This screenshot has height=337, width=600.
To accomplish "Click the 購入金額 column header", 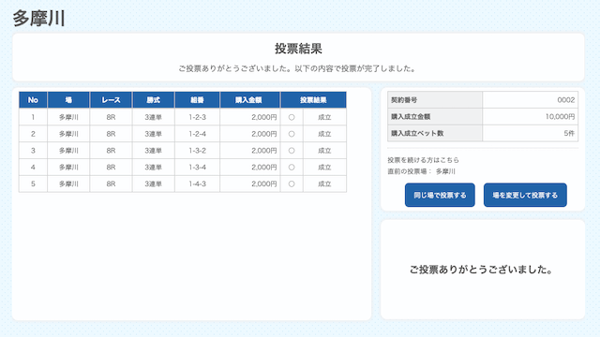I will (250, 100).
